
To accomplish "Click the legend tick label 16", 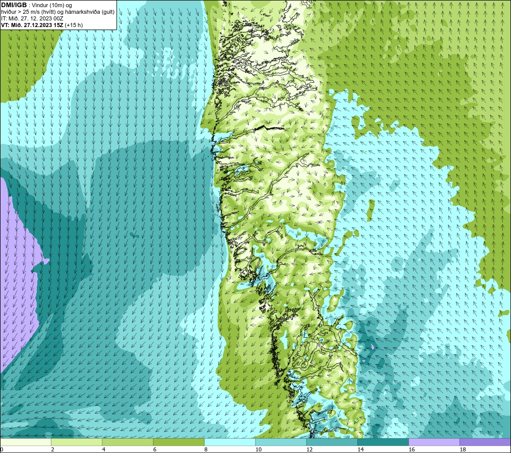I will [x=411, y=450].
